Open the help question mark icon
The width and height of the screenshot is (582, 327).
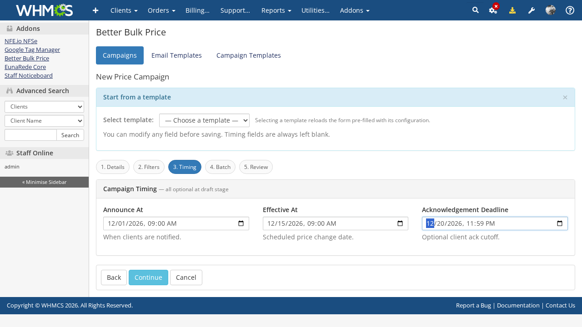pos(570,10)
